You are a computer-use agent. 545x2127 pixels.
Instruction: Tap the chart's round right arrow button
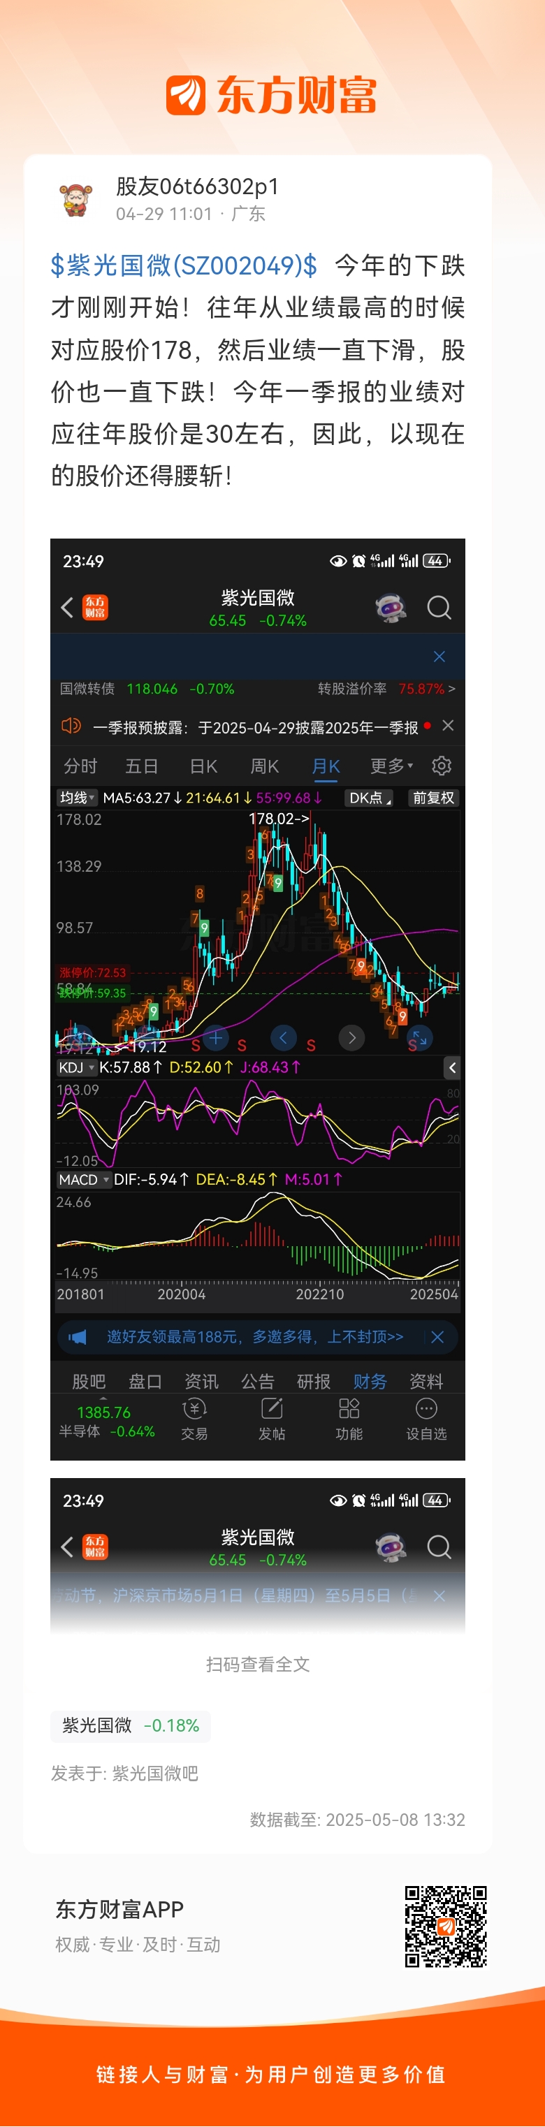click(x=351, y=1037)
